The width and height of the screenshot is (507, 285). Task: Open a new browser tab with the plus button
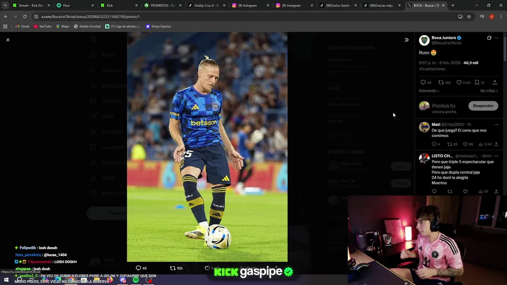coord(453,6)
